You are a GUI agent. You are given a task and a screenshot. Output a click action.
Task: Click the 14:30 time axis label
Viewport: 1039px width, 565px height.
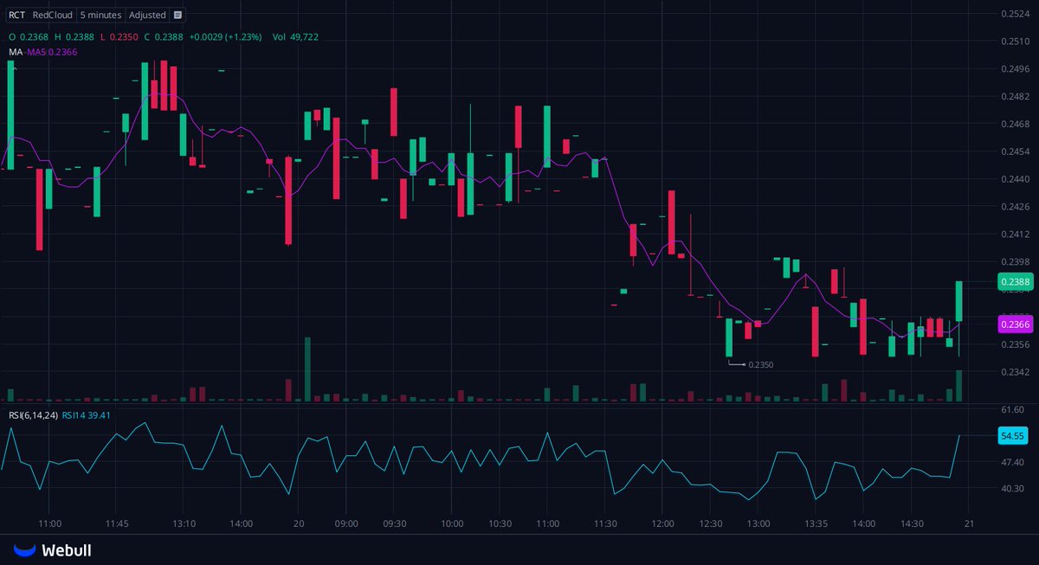click(912, 524)
